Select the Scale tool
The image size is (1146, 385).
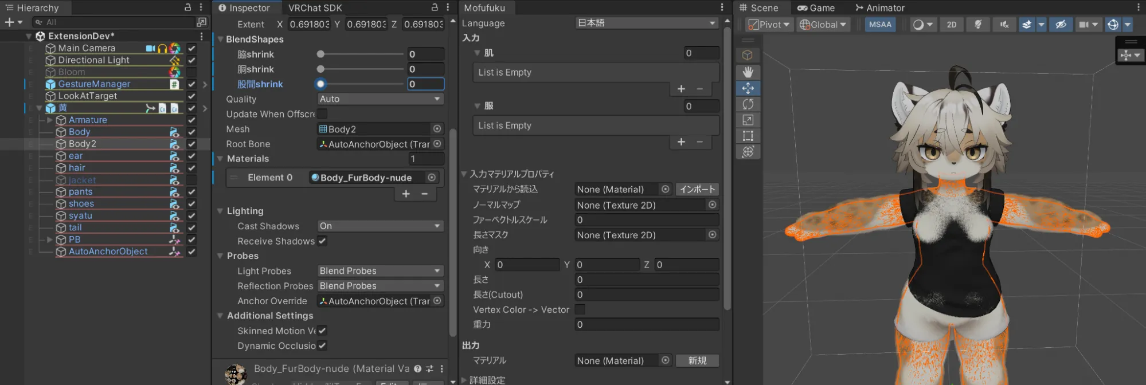pos(748,120)
